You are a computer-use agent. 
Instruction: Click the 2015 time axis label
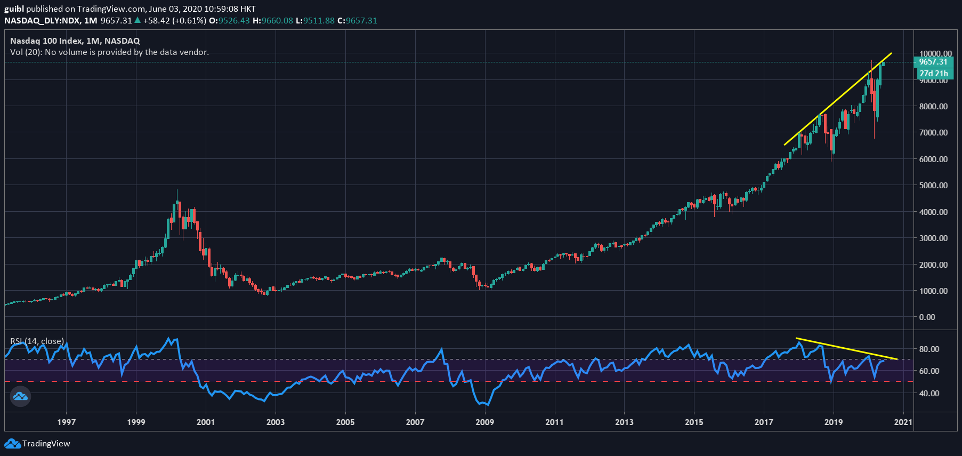694,422
